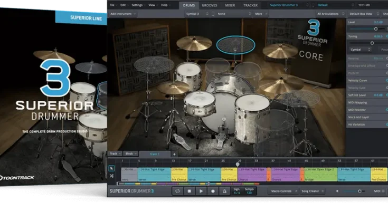Image resolution: width=388 pixels, height=211 pixels.
Task: Toggle the Loop button in transport
Action: click(178, 191)
